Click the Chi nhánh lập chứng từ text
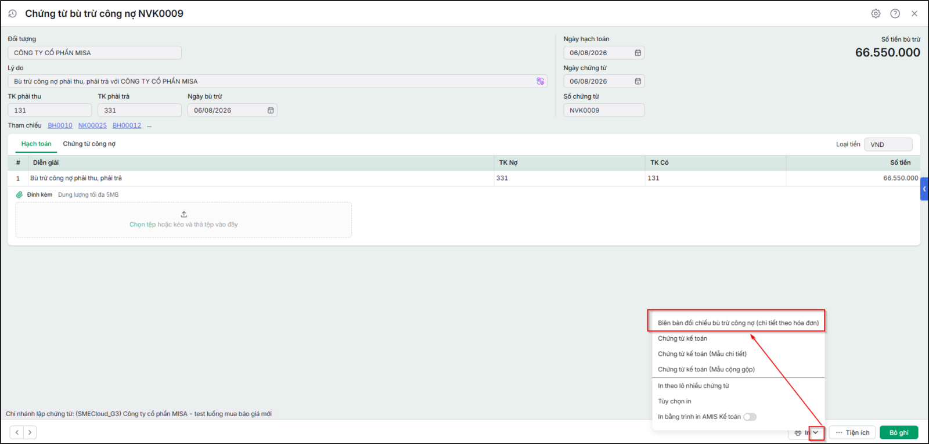This screenshot has height=444, width=929. [x=139, y=414]
